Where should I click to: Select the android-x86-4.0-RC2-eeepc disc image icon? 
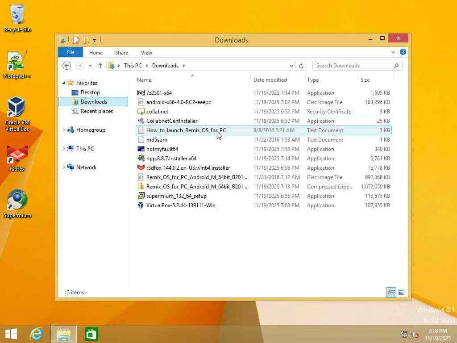141,102
